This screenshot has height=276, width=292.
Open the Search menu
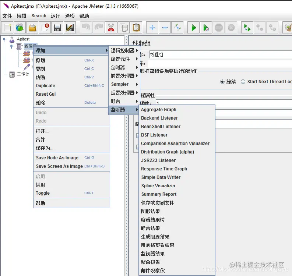coord(39,16)
